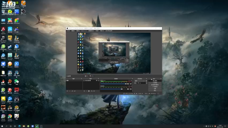This screenshot has width=228, height=128.
Task: Pop out the Scenes dock panel
Action: pyautogui.click(x=82, y=79)
